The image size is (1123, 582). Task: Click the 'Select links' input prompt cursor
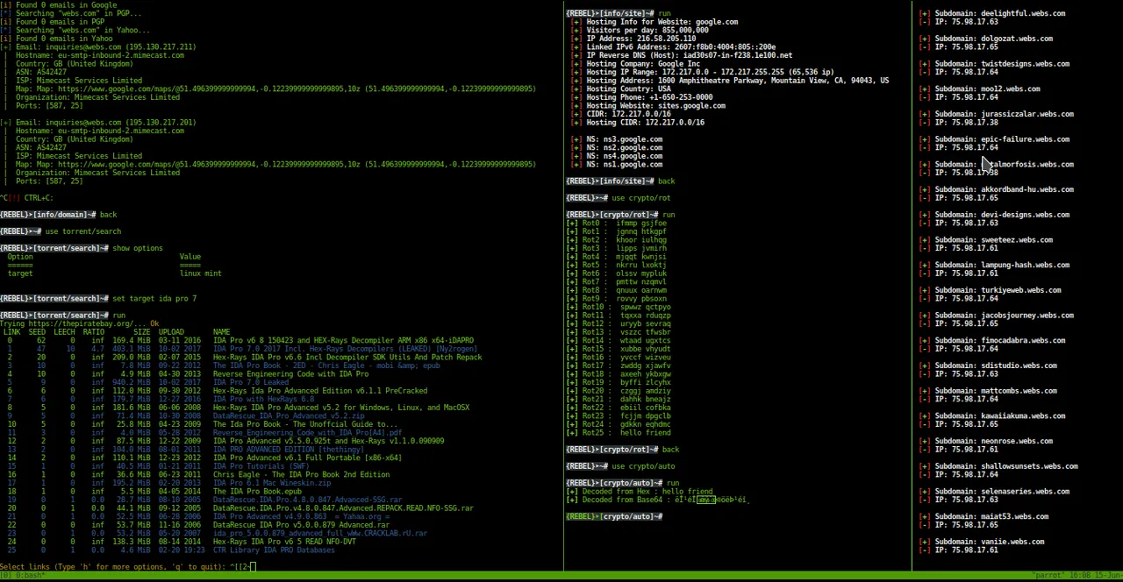click(254, 567)
